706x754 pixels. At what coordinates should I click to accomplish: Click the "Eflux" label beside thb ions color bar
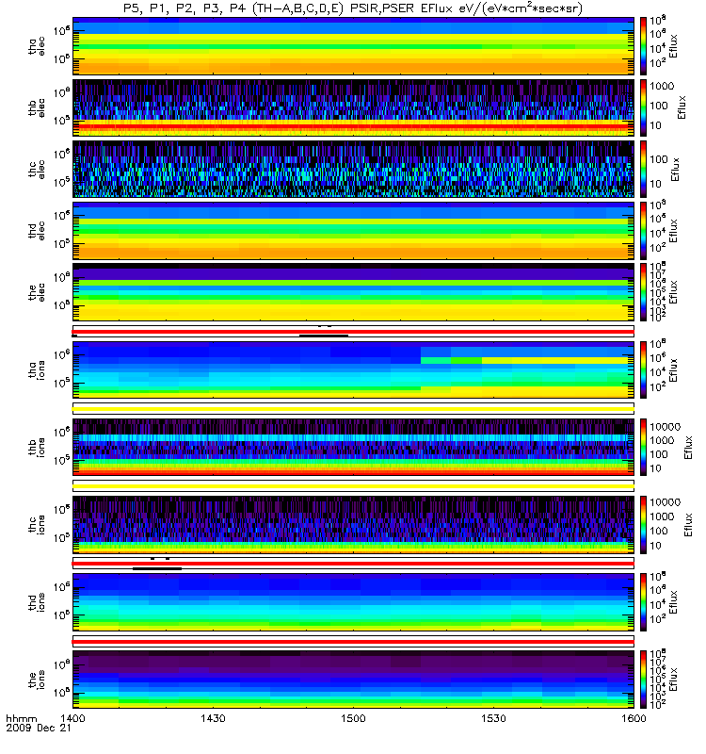688,447
